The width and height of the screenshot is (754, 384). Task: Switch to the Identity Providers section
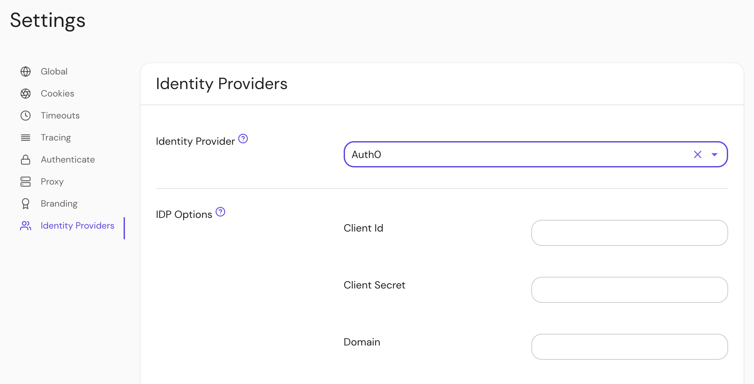click(77, 226)
